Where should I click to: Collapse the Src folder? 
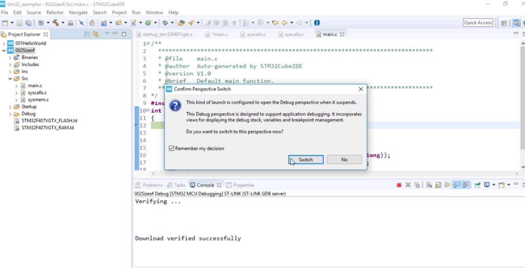pyautogui.click(x=10, y=79)
